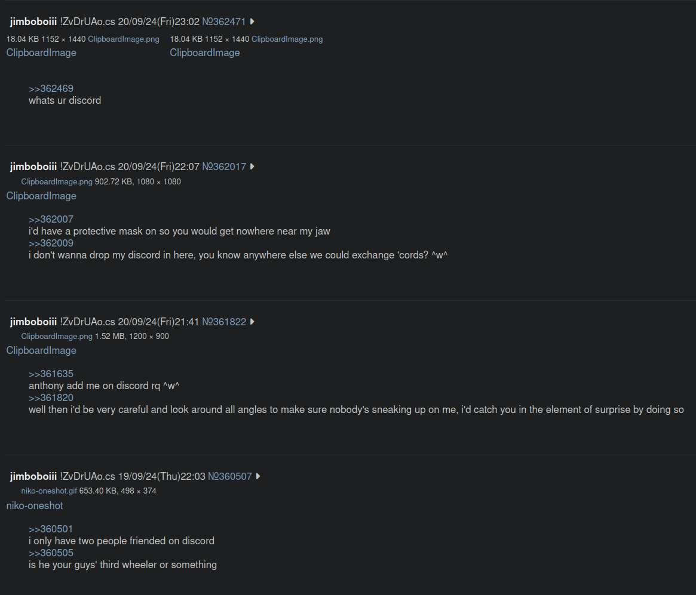Open the 1.52 MB ClipboardImage.png file link
The image size is (696, 595).
tap(57, 337)
